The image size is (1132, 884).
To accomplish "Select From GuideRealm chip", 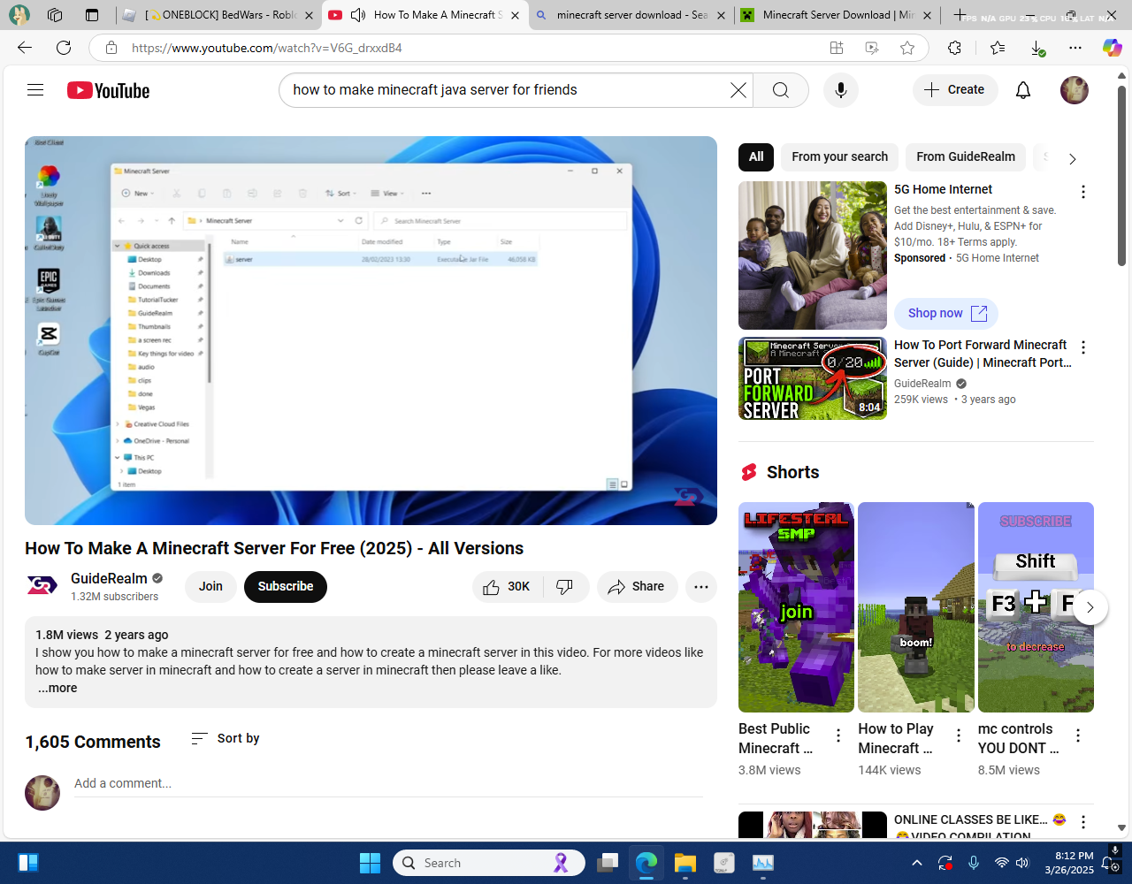I will click(x=966, y=157).
